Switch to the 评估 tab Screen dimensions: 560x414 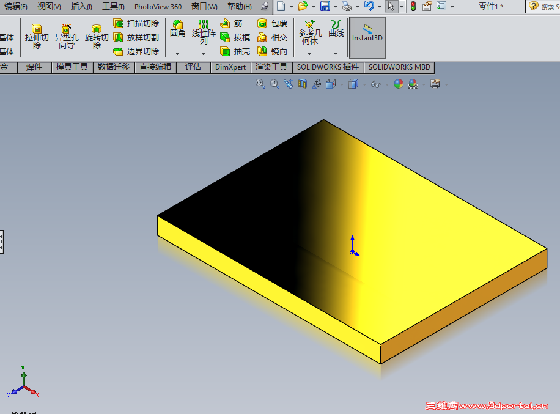[x=193, y=67]
